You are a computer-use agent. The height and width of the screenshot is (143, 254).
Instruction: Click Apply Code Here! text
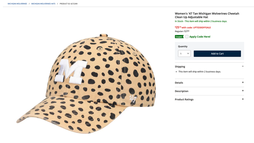200,37
